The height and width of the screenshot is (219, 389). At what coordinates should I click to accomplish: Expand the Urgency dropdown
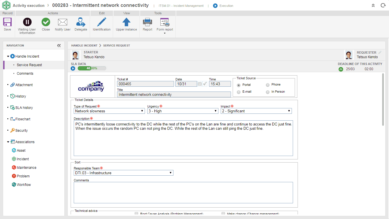[x=183, y=111]
